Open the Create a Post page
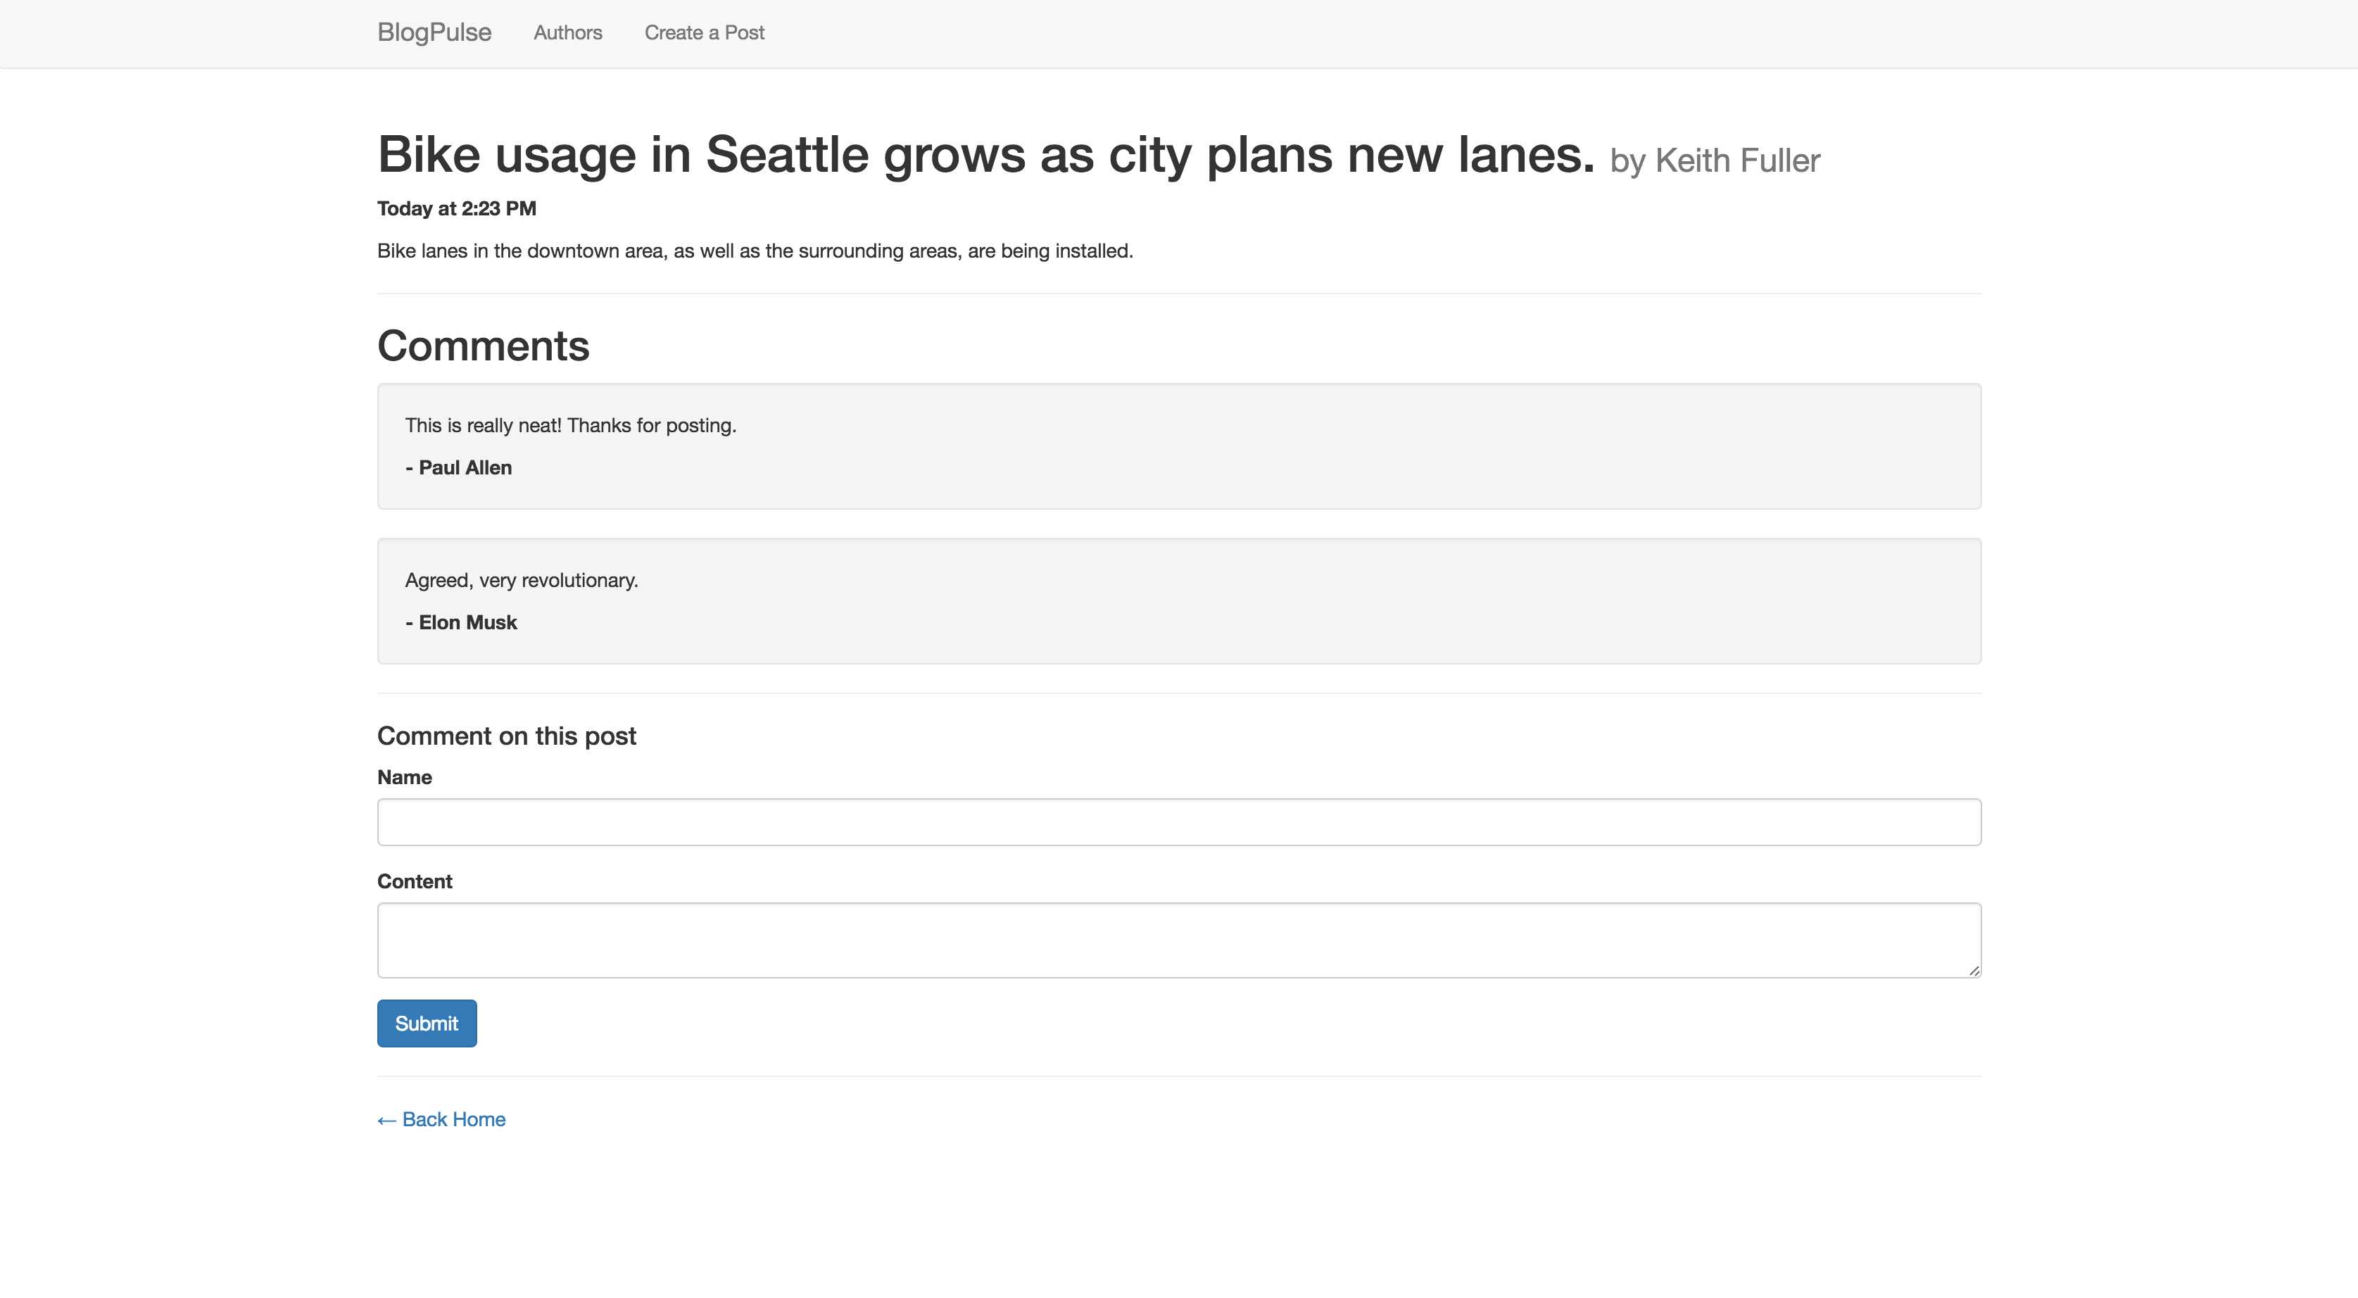 (x=704, y=33)
